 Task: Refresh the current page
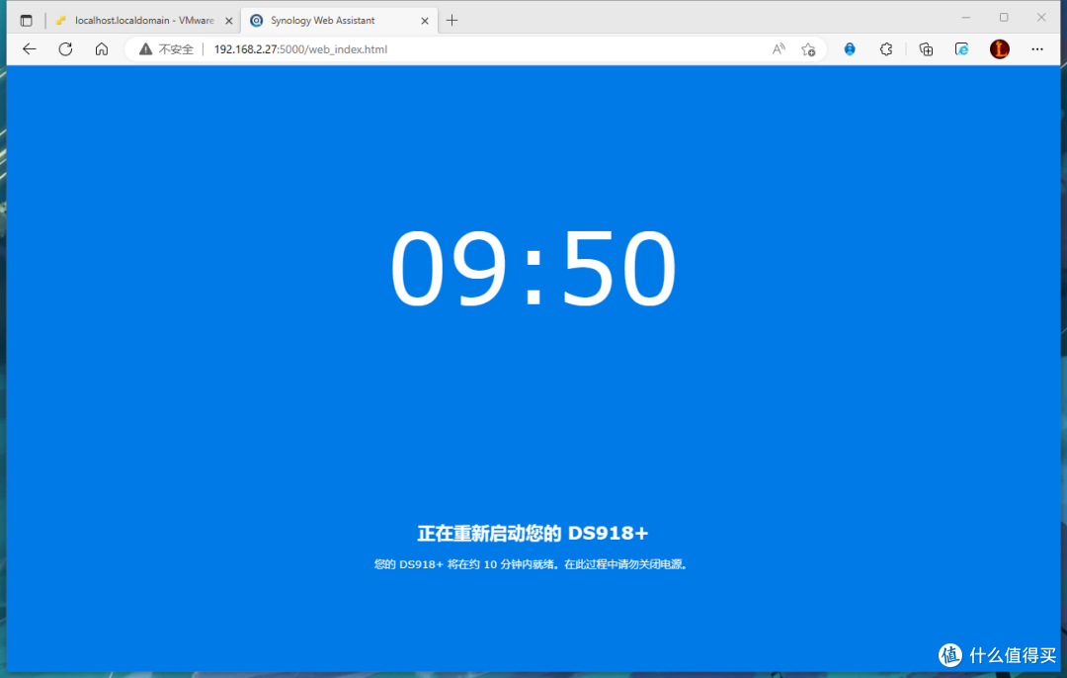click(65, 48)
